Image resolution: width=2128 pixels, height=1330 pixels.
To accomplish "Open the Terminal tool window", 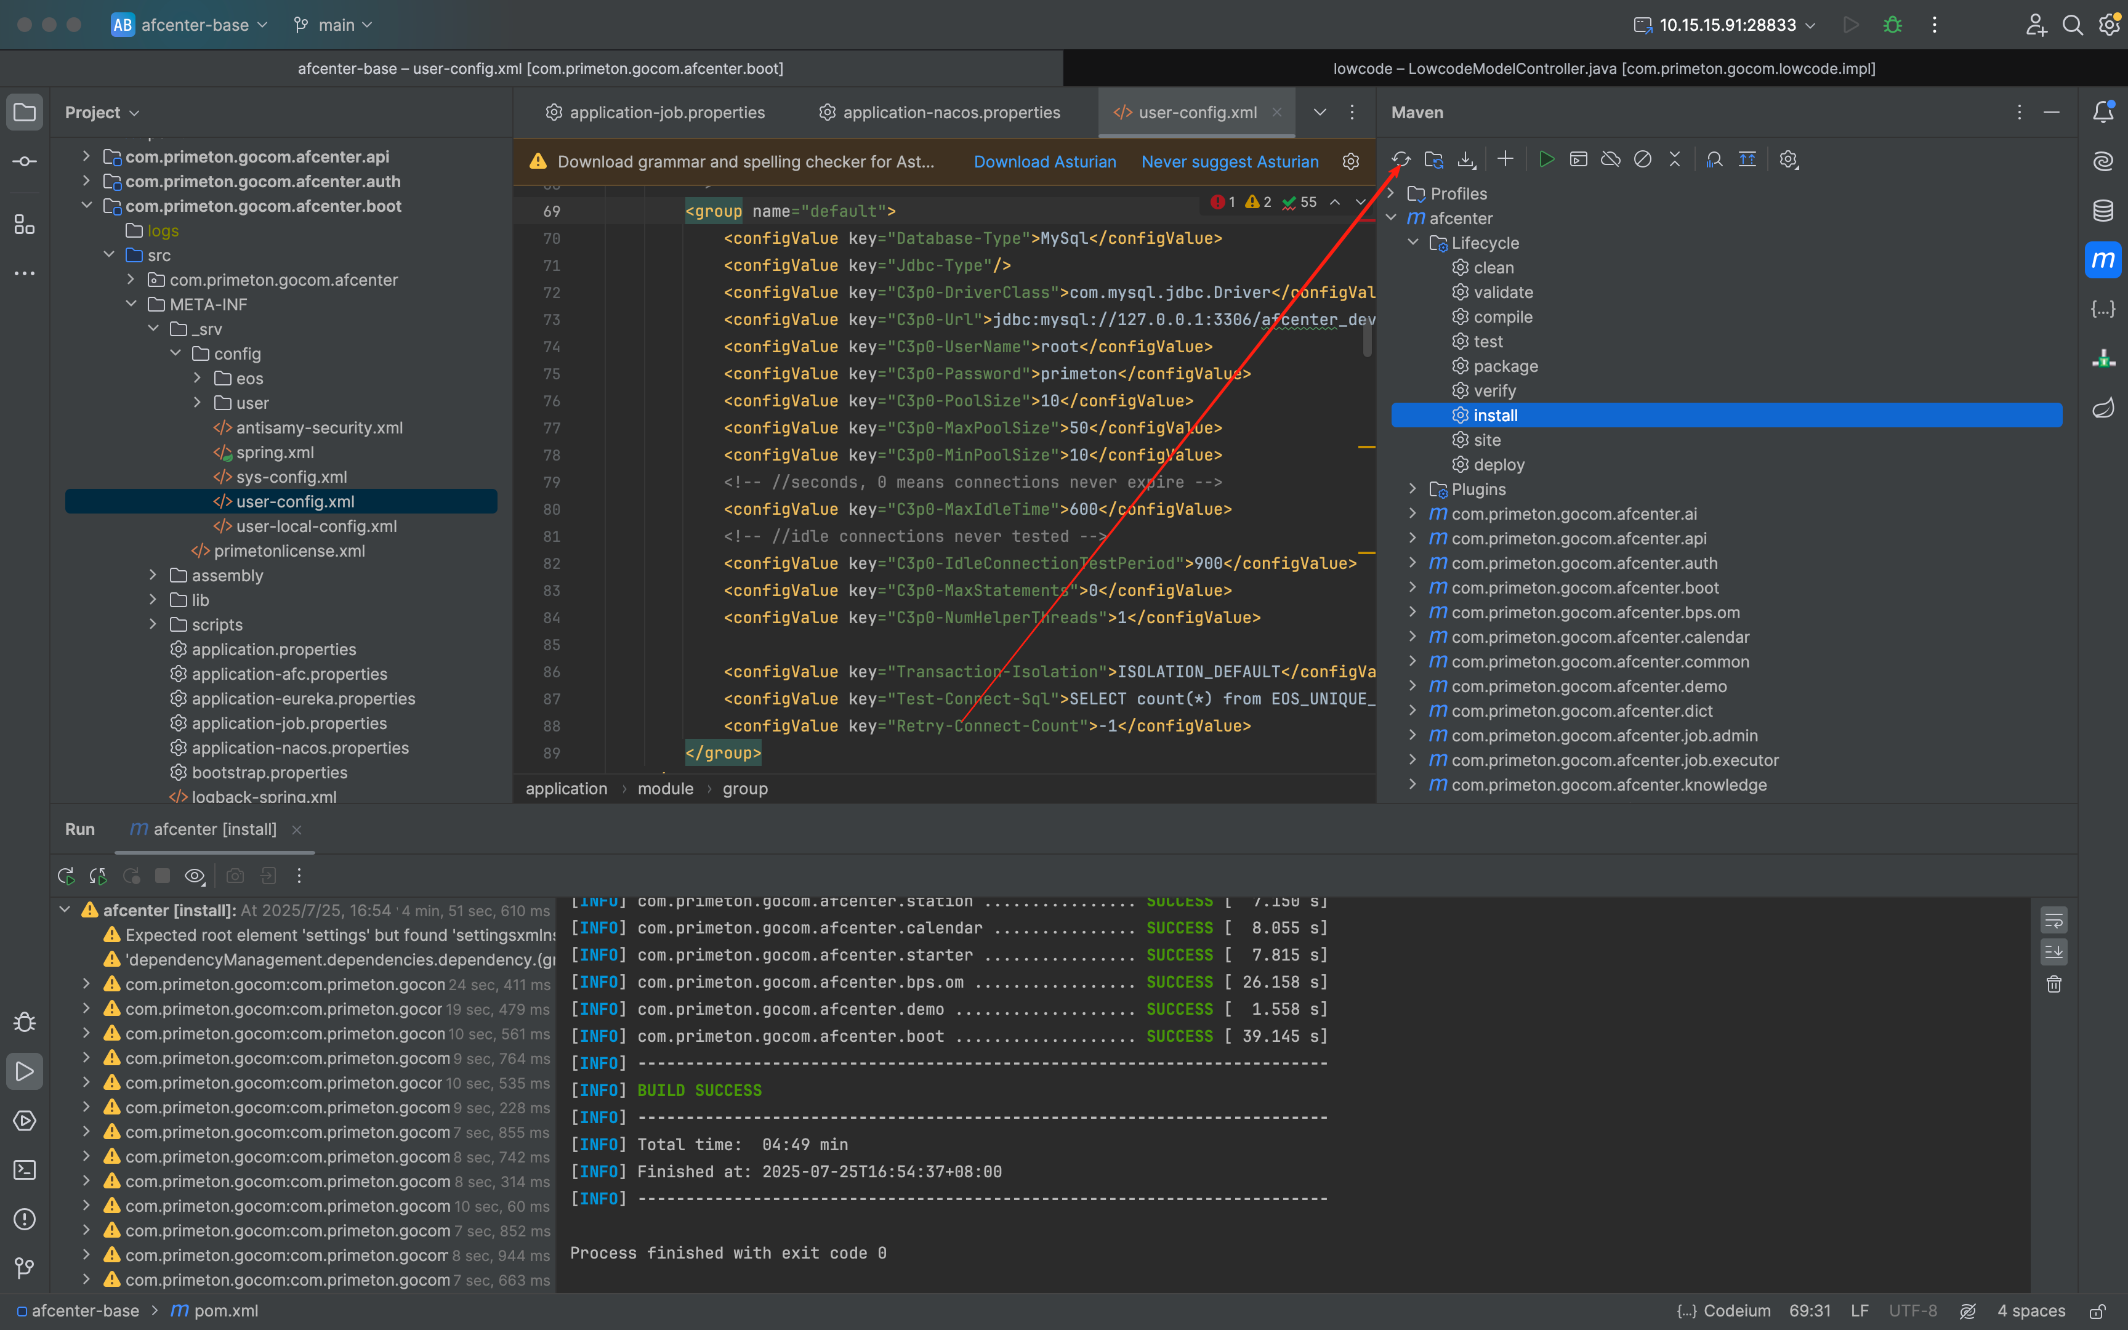I will pos(25,1170).
